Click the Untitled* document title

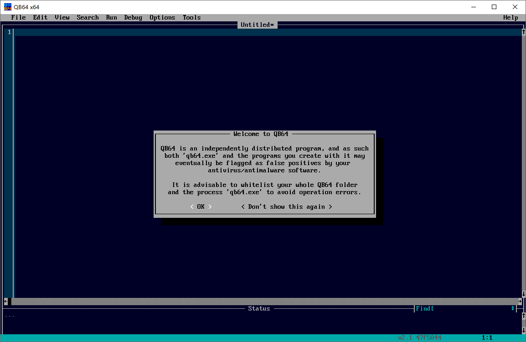257,25
